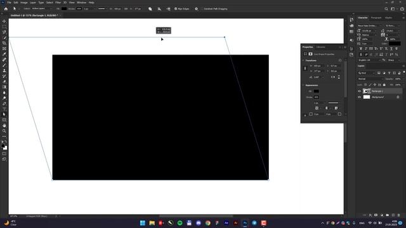Image resolution: width=406 pixels, height=228 pixels.
Task: Click the new group folder icon in Layers panel
Action: coord(388,215)
